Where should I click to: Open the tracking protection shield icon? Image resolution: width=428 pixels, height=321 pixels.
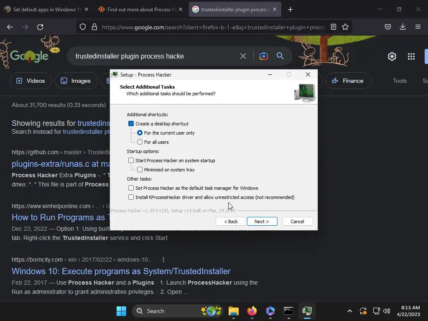click(83, 27)
